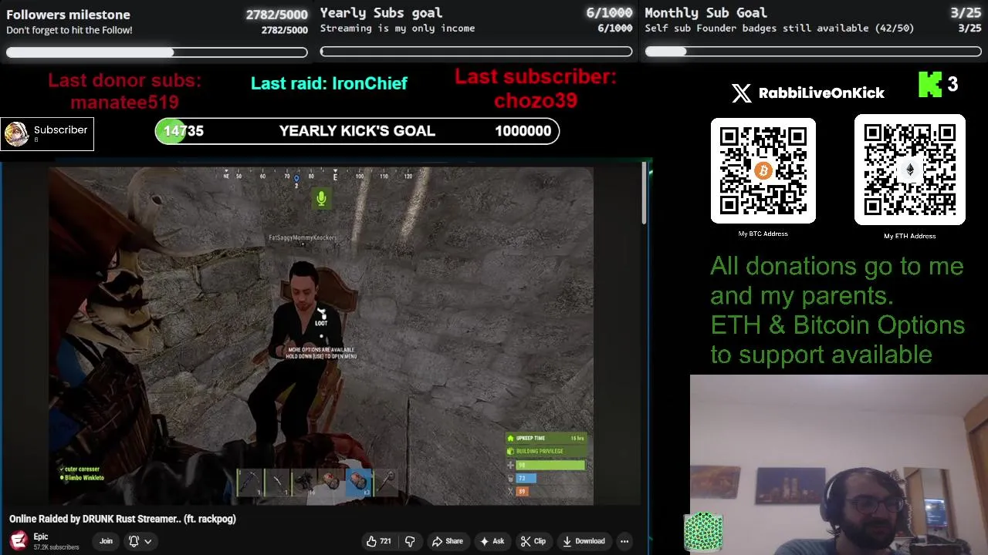Click the embedded Rust video player

[321, 336]
